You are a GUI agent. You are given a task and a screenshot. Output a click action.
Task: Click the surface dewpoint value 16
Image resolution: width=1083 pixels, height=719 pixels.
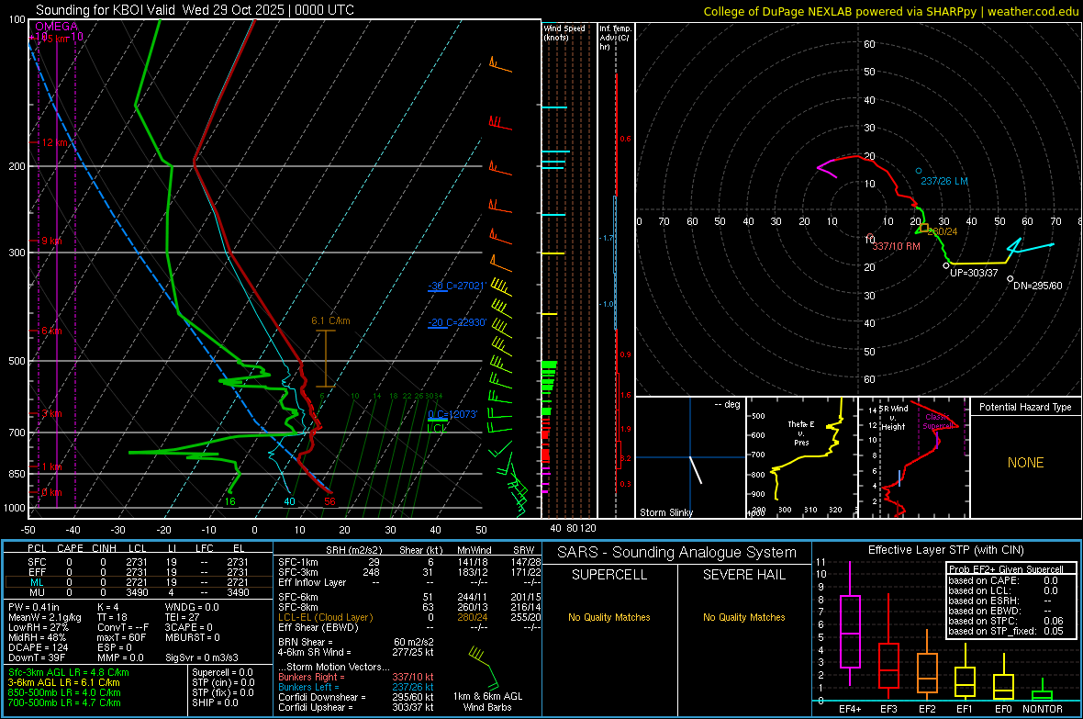pyautogui.click(x=230, y=501)
